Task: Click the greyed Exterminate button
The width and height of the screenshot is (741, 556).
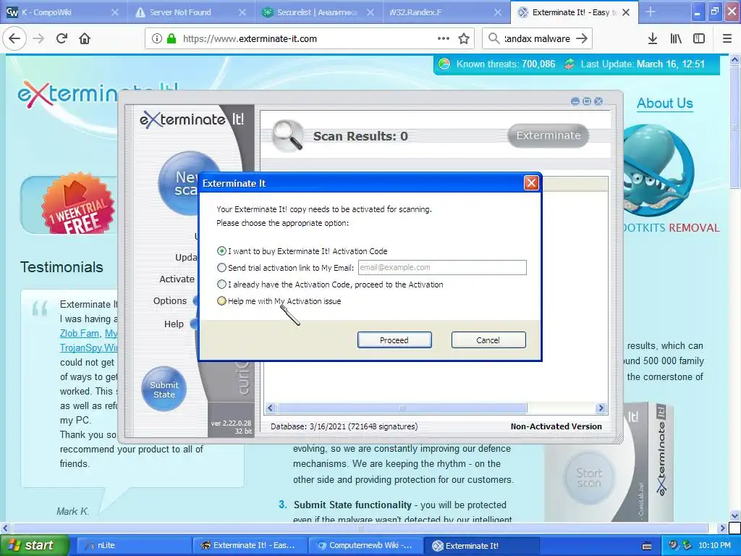Action: pyautogui.click(x=549, y=135)
